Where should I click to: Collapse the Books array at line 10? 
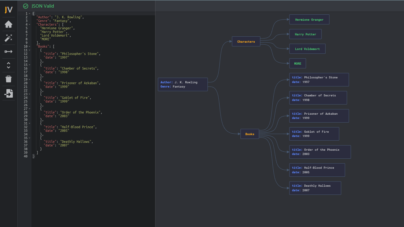(x=30, y=47)
